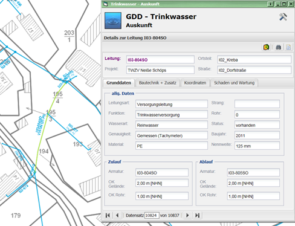
Task: Switch to Bautechnik + Zusatz tab
Action: tap(158, 83)
